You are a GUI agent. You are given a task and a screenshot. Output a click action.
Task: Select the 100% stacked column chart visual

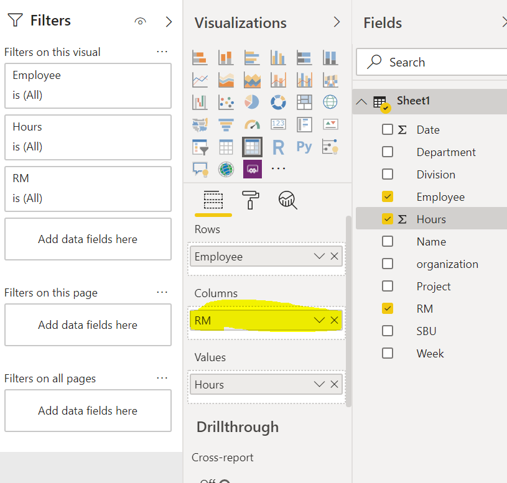point(330,58)
